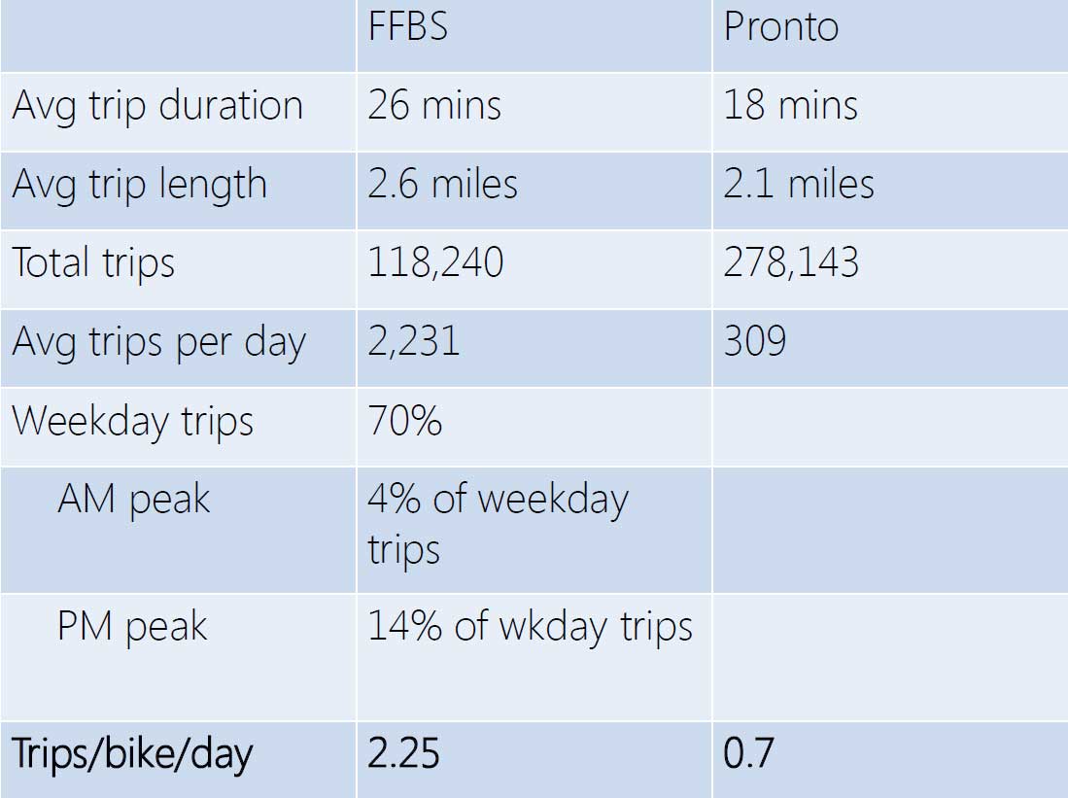Select the Weekday trips row label

(x=132, y=422)
